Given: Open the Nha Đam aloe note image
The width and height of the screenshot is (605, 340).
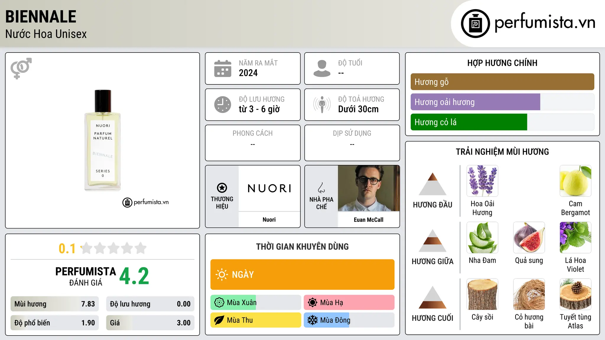Looking at the screenshot, I should [482, 238].
